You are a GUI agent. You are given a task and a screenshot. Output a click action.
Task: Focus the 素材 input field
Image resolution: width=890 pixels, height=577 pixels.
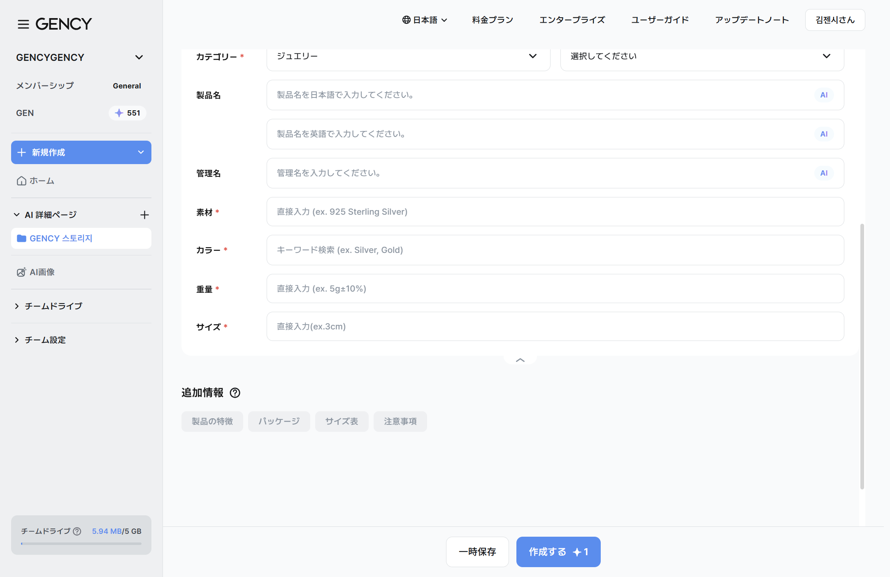coord(555,212)
